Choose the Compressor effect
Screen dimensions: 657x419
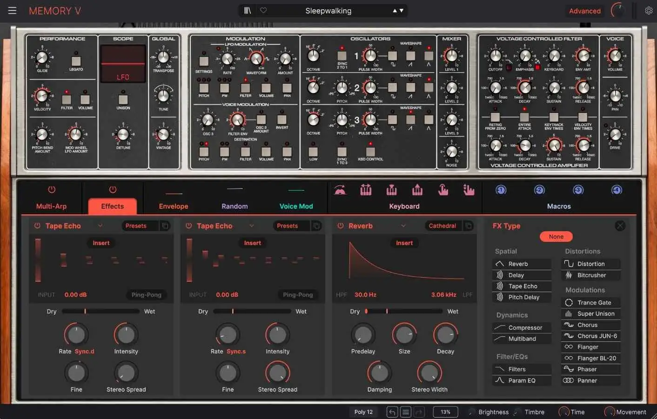coord(522,327)
